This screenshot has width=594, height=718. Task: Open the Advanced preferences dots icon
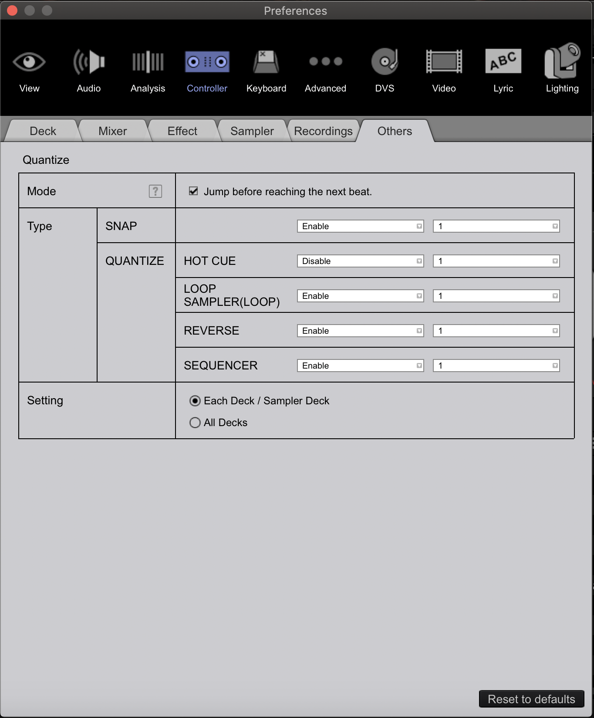pos(326,61)
